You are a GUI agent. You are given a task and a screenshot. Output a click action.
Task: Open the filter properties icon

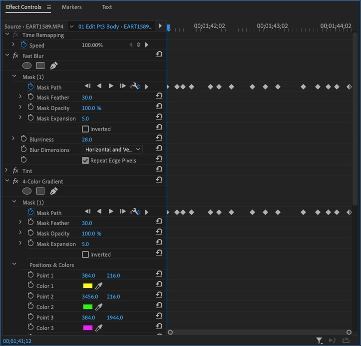tap(319, 340)
